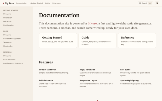162x101 pixels.
Task: Click the Write in Markdown feature title
Action: click(48, 70)
